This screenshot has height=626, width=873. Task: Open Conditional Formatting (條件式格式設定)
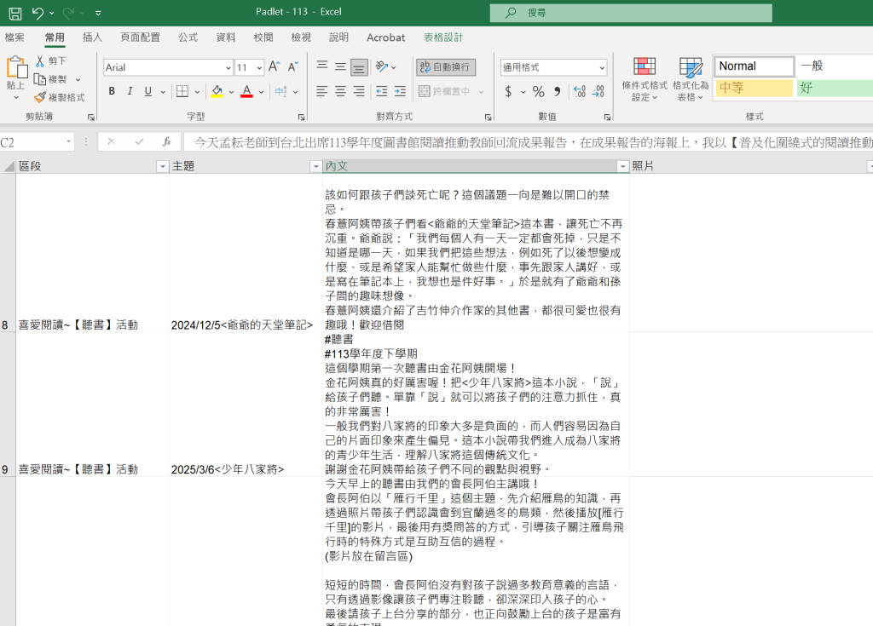click(645, 79)
